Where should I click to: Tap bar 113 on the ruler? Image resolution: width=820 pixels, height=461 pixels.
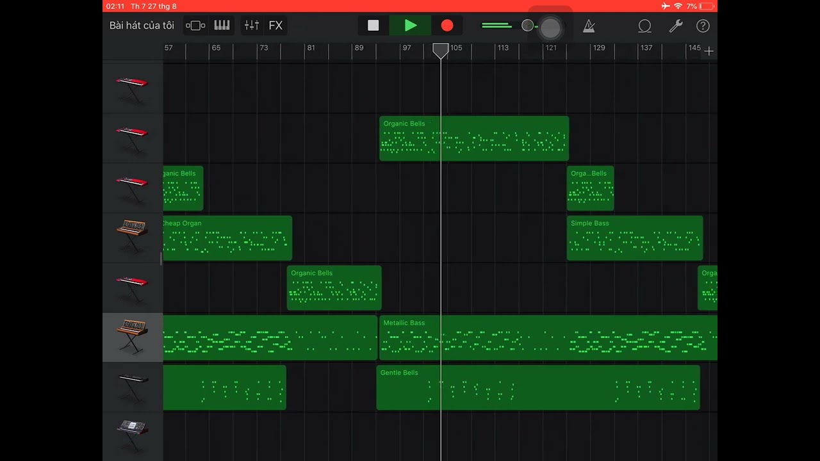pos(503,48)
